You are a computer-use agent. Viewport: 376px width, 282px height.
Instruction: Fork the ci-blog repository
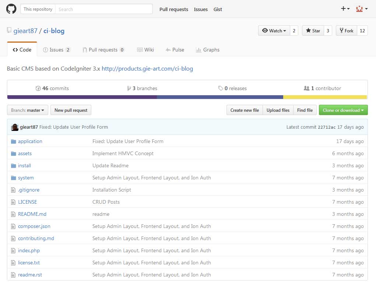[x=347, y=31]
